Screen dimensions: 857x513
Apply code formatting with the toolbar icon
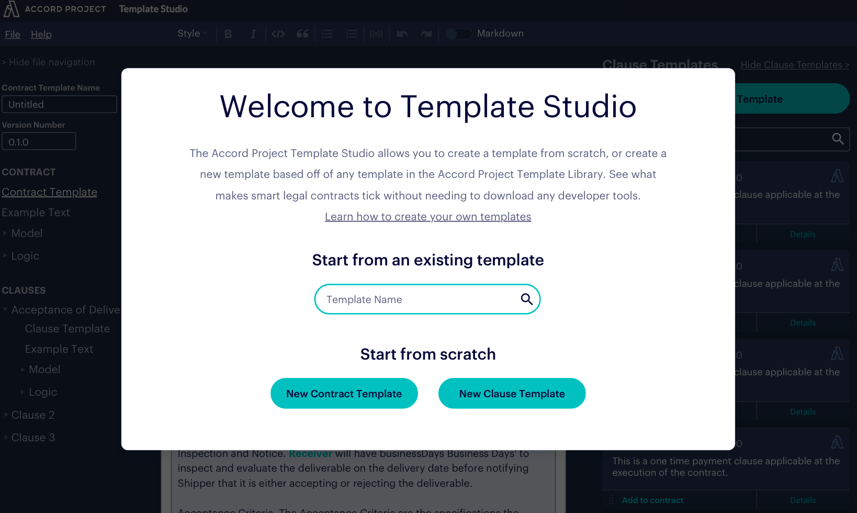(278, 34)
